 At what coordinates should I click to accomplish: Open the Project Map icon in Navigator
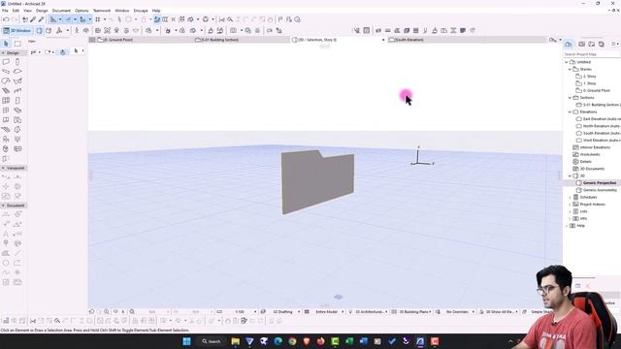pos(569,44)
